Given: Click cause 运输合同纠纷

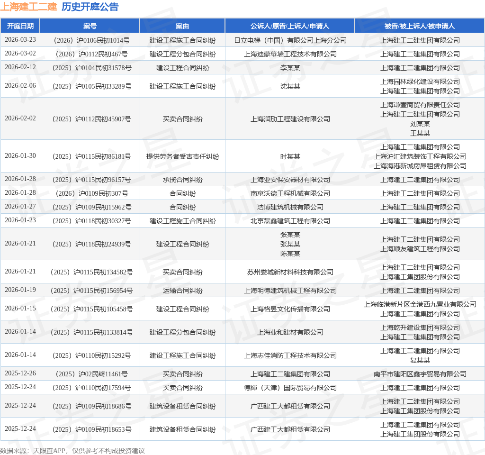Looking at the screenshot, I should click(x=182, y=291).
